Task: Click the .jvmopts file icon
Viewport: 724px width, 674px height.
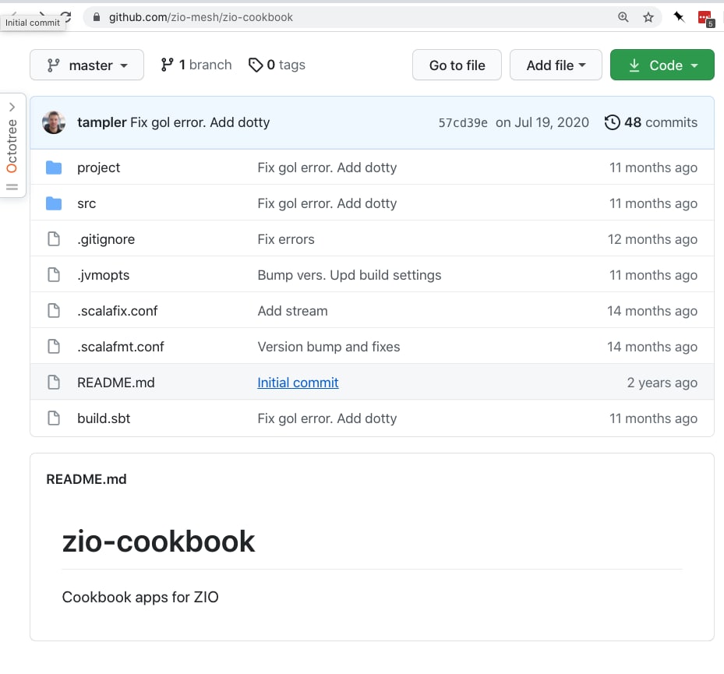Action: click(54, 275)
